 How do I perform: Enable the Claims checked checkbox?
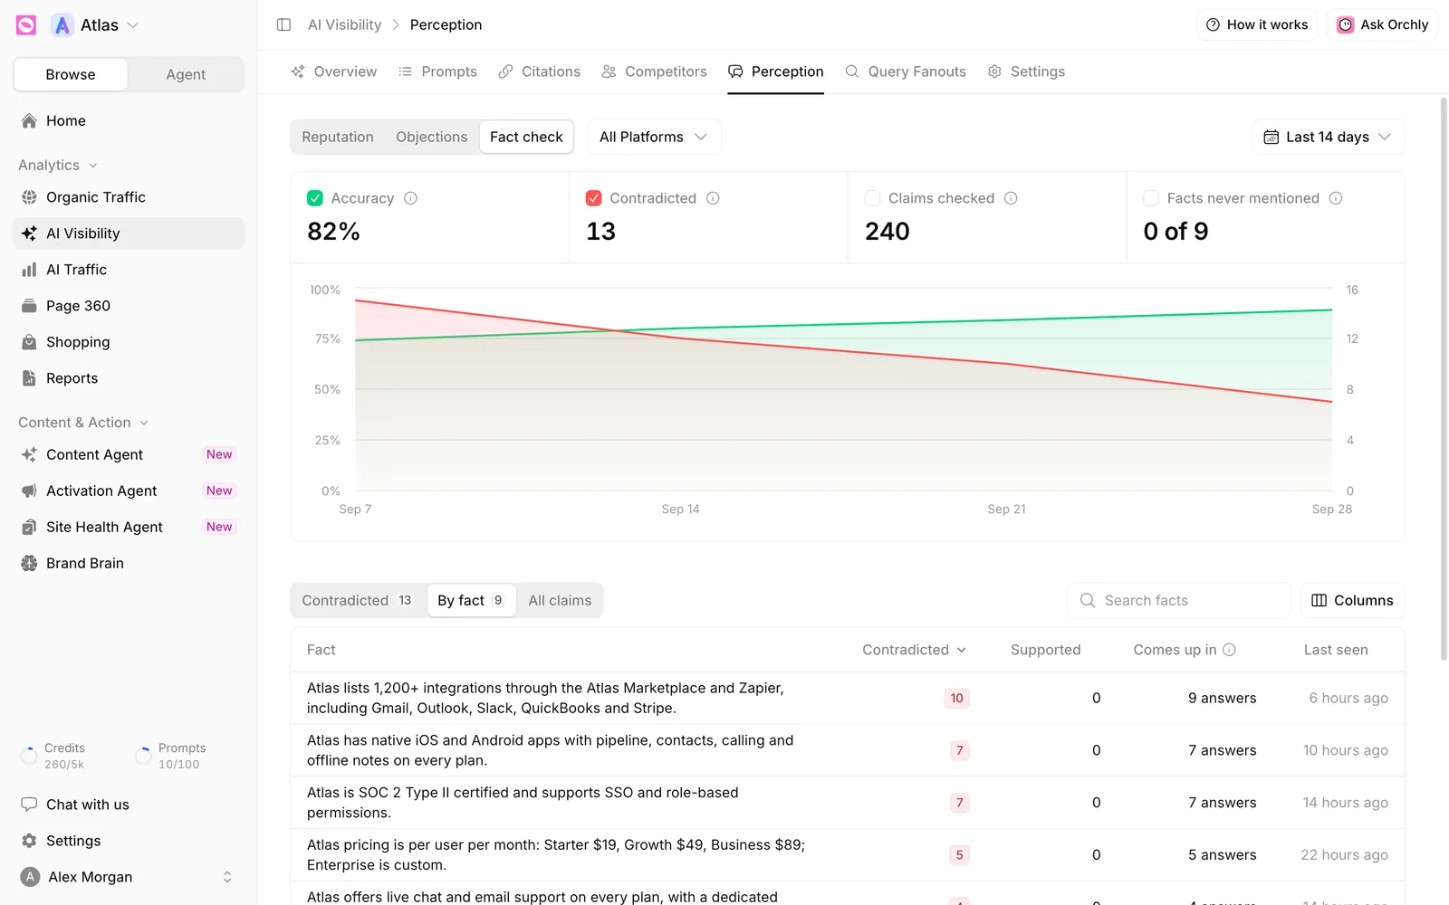point(873,198)
